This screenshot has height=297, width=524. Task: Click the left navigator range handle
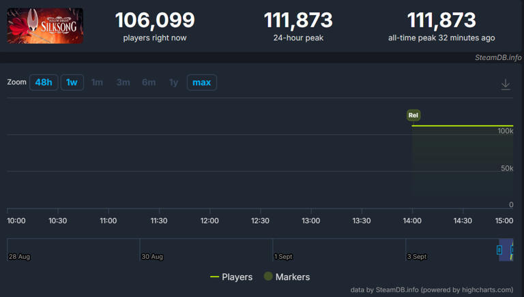coord(499,249)
